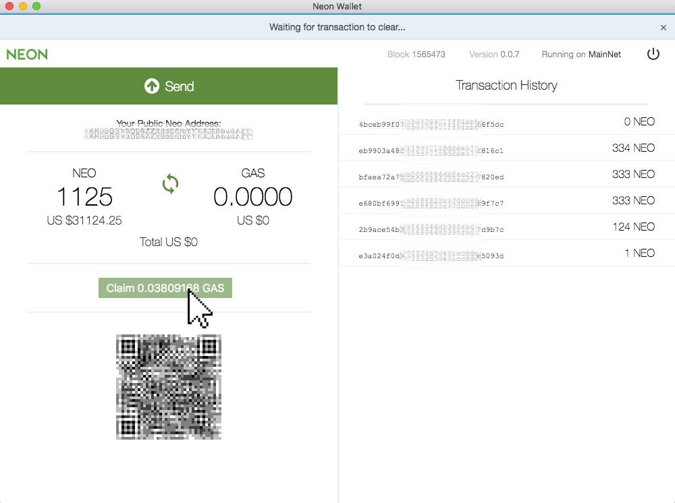
Task: Open the wallet address QR code
Action: tap(169, 387)
